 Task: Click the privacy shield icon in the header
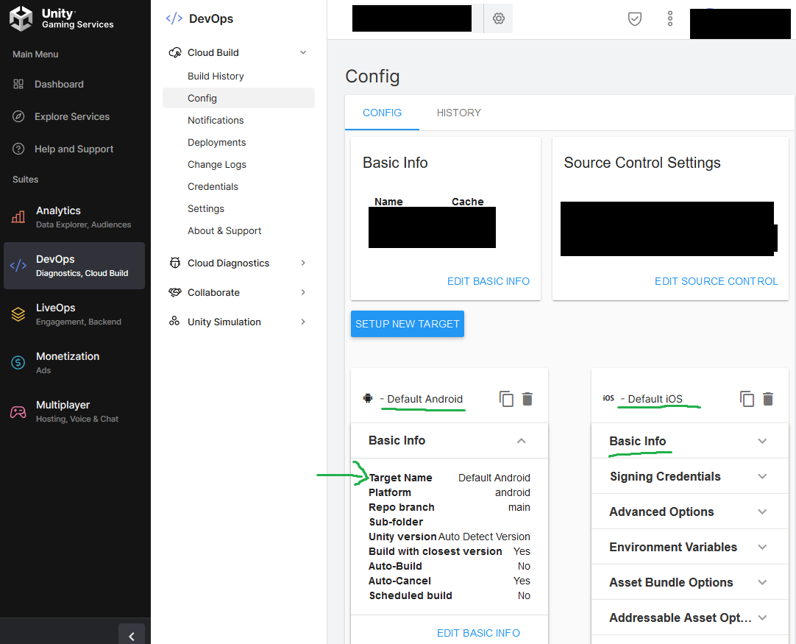(x=634, y=18)
